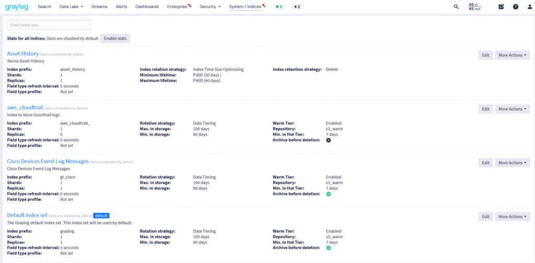Click 'Stores Asset History.' description
This screenshot has width=535, height=263.
[26, 61]
